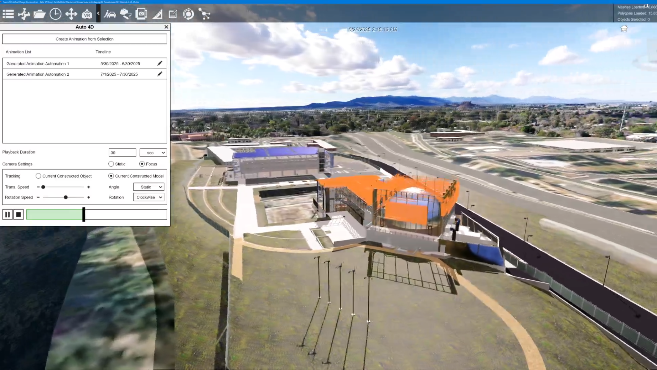Select the Focus camera radio button
The height and width of the screenshot is (370, 657).
142,164
